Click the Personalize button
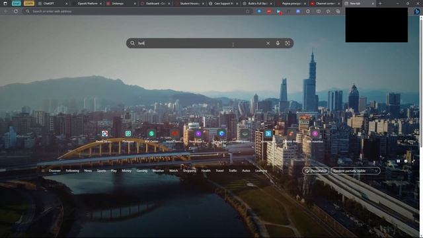The width and height of the screenshot is (423, 238). (x=316, y=171)
